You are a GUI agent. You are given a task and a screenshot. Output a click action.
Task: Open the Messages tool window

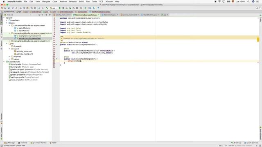click(x=10, y=143)
